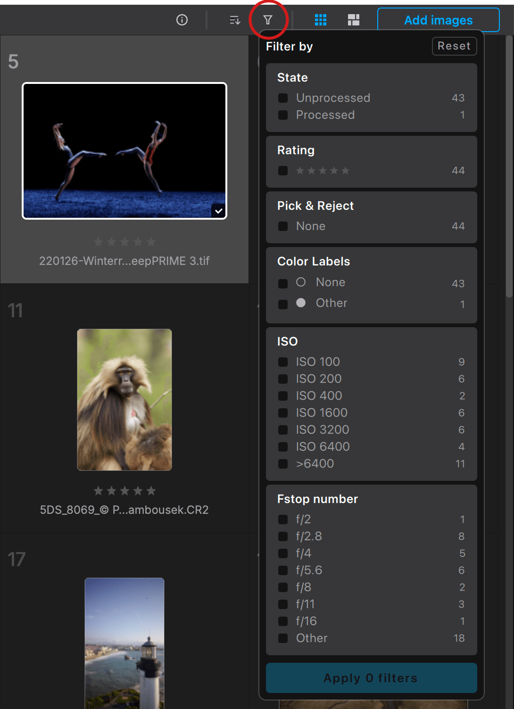Check f/2 aperture filter

pos(283,519)
